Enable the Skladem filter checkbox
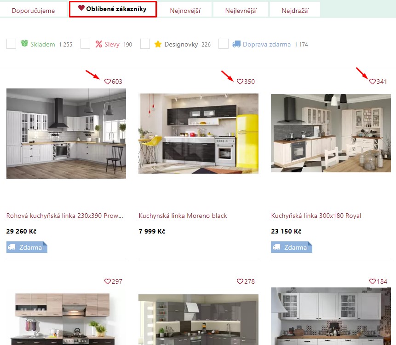Viewport: 396px width, 345px height. 11,44
